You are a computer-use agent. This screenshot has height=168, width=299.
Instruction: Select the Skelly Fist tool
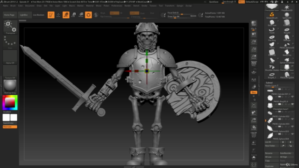coord(287,53)
